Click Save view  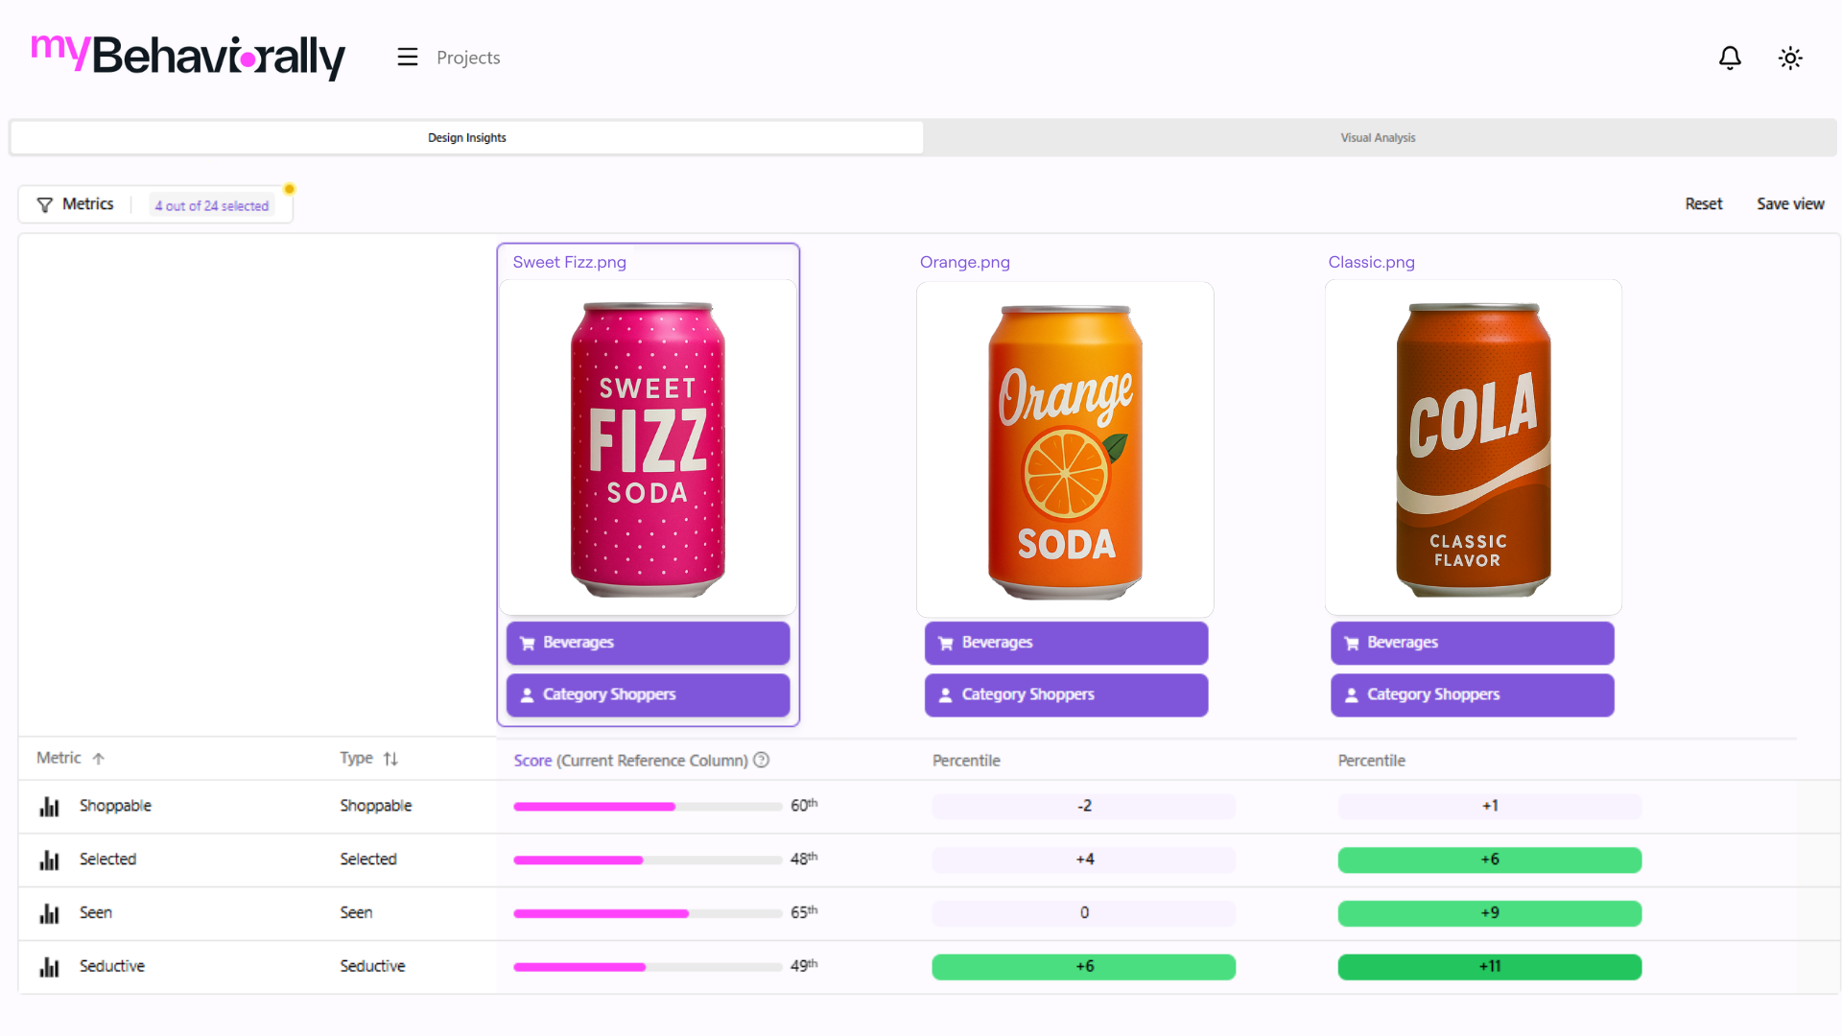pyautogui.click(x=1790, y=204)
